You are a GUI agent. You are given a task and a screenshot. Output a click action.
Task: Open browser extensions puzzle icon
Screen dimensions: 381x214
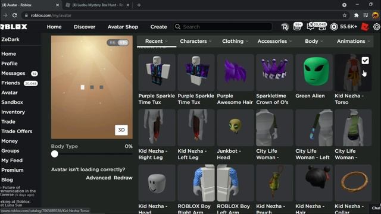click(x=356, y=15)
